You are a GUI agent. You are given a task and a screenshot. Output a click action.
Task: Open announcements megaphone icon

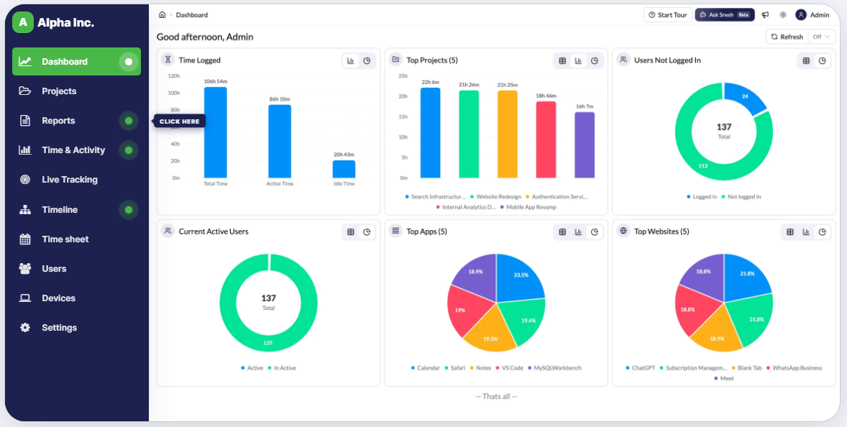(x=766, y=15)
